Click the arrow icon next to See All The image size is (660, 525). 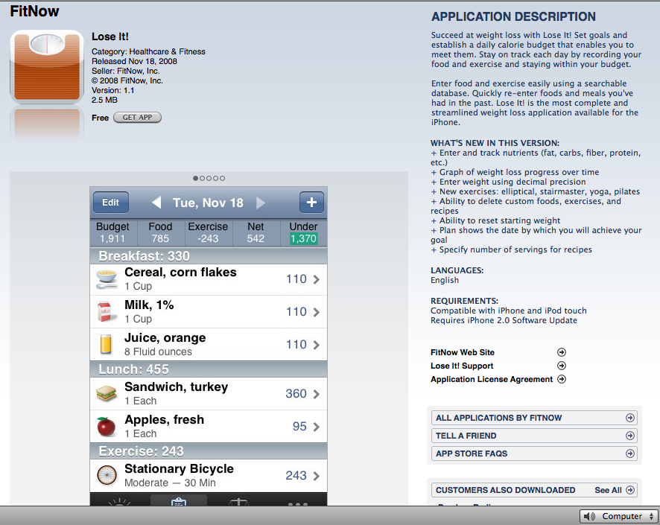coord(630,490)
